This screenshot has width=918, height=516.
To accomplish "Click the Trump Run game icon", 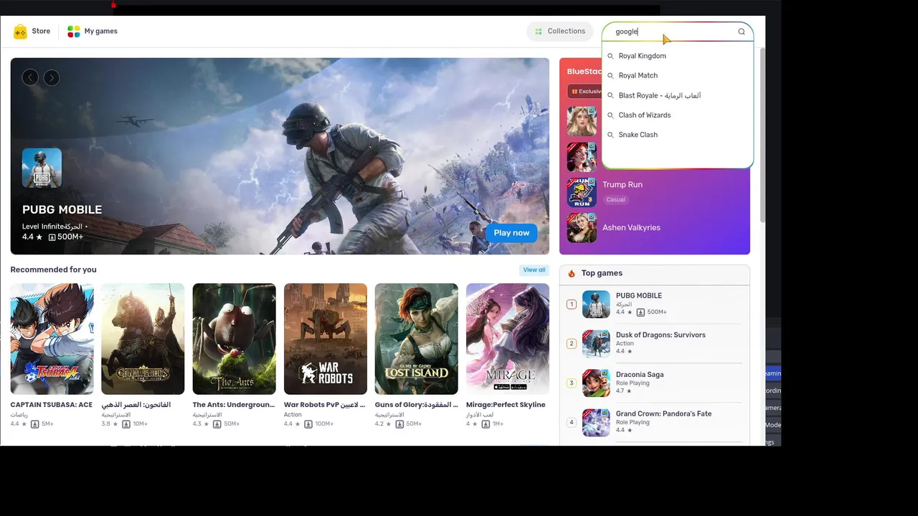I will tap(582, 193).
